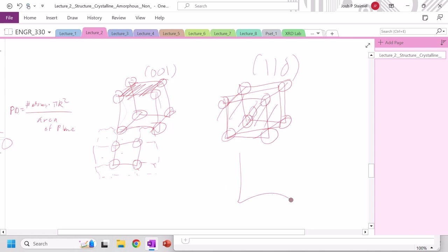Select the Lecture_2 section tab
448x252 pixels.
[94, 33]
